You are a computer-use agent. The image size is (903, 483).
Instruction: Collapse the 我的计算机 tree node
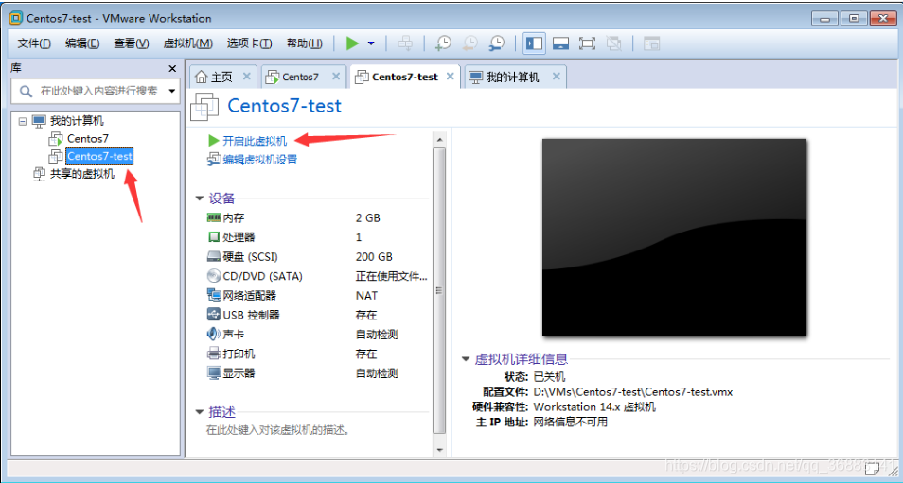[23, 121]
